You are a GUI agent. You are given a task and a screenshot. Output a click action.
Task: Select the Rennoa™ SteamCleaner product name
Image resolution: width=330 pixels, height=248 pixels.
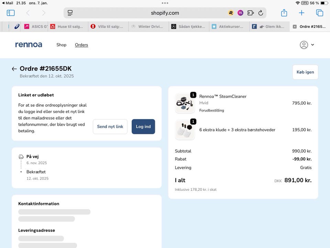coord(223,96)
